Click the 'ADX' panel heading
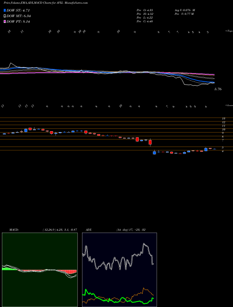The image size is (233, 307). 89,230
